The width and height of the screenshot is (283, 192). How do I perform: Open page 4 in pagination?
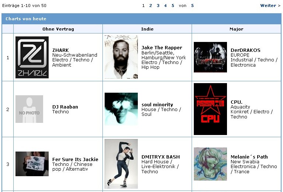pyautogui.click(x=165, y=6)
